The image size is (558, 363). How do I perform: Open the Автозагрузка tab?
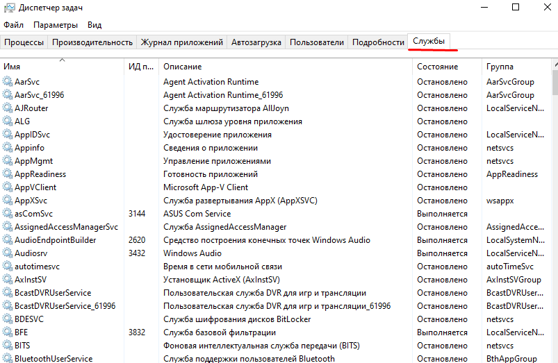tap(256, 42)
